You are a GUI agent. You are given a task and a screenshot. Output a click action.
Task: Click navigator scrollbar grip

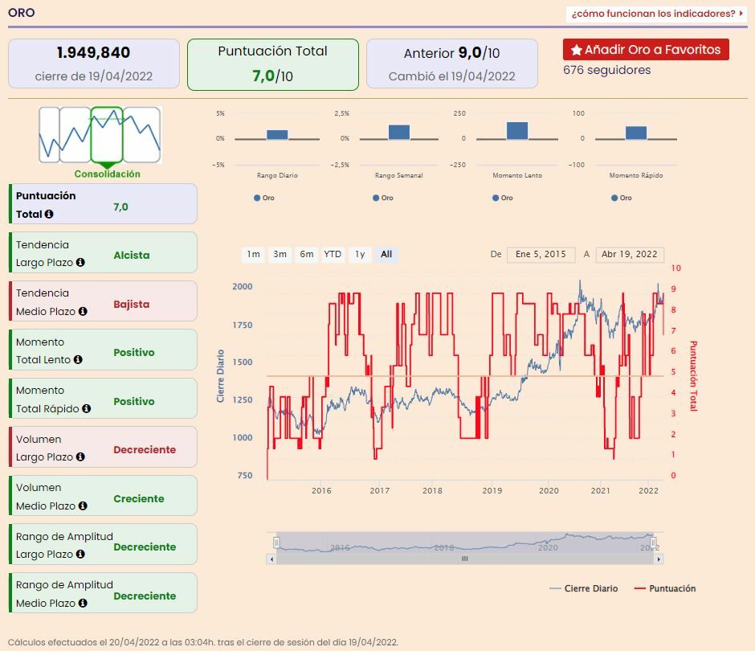[x=465, y=559]
